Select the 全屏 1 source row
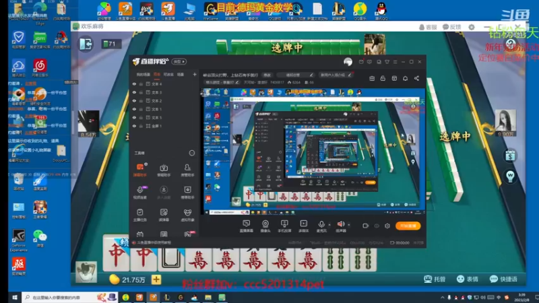This screenshot has width=539, height=303. 164,126
